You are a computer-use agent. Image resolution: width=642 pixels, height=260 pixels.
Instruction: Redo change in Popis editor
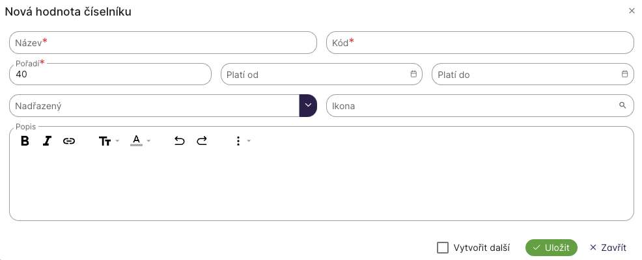[x=202, y=141]
